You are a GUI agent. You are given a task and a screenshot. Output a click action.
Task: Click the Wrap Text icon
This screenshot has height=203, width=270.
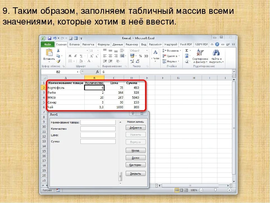pyautogui.click(x=122, y=50)
